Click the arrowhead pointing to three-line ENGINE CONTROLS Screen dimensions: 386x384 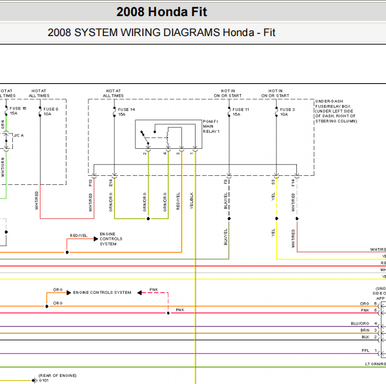pos(96,239)
